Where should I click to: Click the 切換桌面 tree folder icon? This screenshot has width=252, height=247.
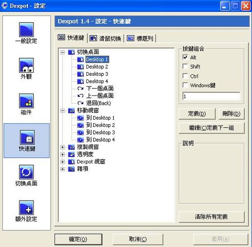(71, 52)
